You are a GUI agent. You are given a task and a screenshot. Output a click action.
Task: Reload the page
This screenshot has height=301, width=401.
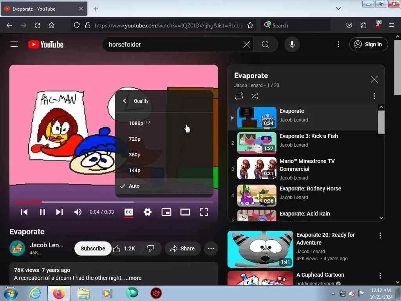point(38,25)
